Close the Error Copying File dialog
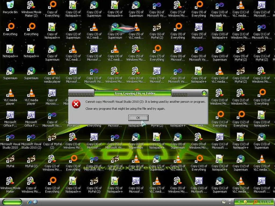Screen dimensions: 275x206 [204, 93]
